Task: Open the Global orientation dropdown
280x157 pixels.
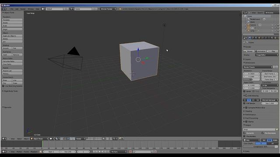Action: 80,139
